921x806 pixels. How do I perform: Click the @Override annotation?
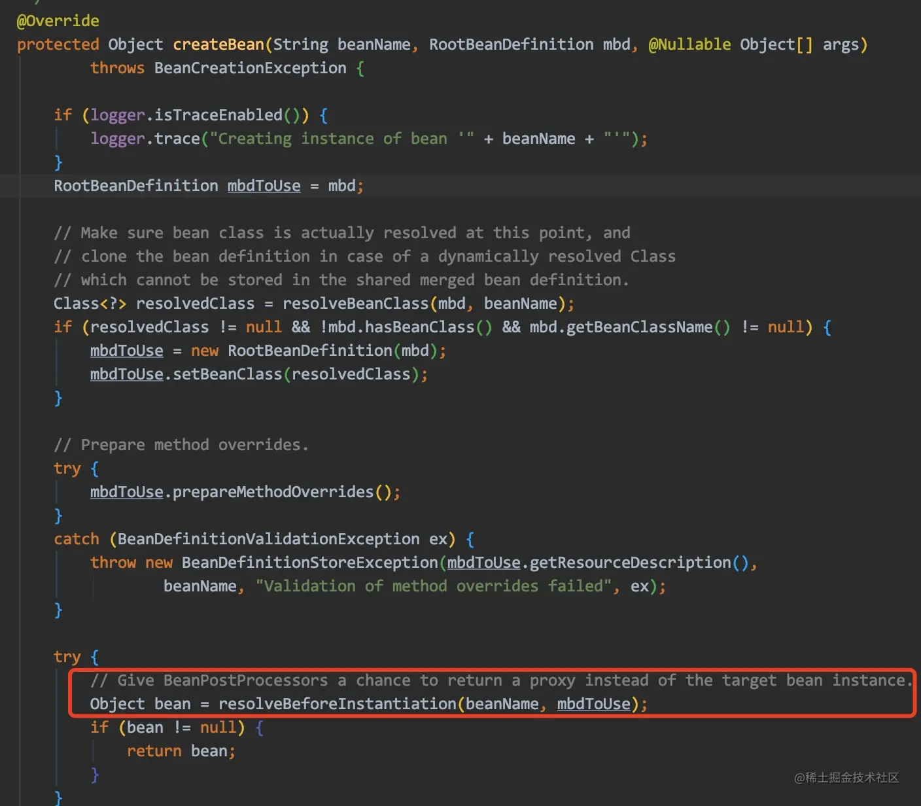click(x=58, y=21)
